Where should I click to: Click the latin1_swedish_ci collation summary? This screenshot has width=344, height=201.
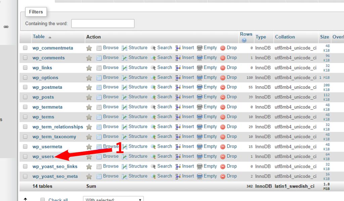click(x=294, y=186)
